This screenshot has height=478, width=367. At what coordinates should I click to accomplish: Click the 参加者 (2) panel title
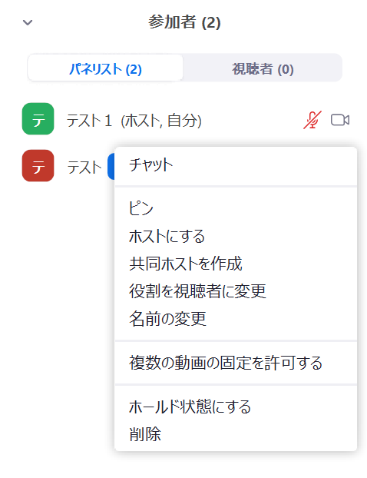coord(184,22)
